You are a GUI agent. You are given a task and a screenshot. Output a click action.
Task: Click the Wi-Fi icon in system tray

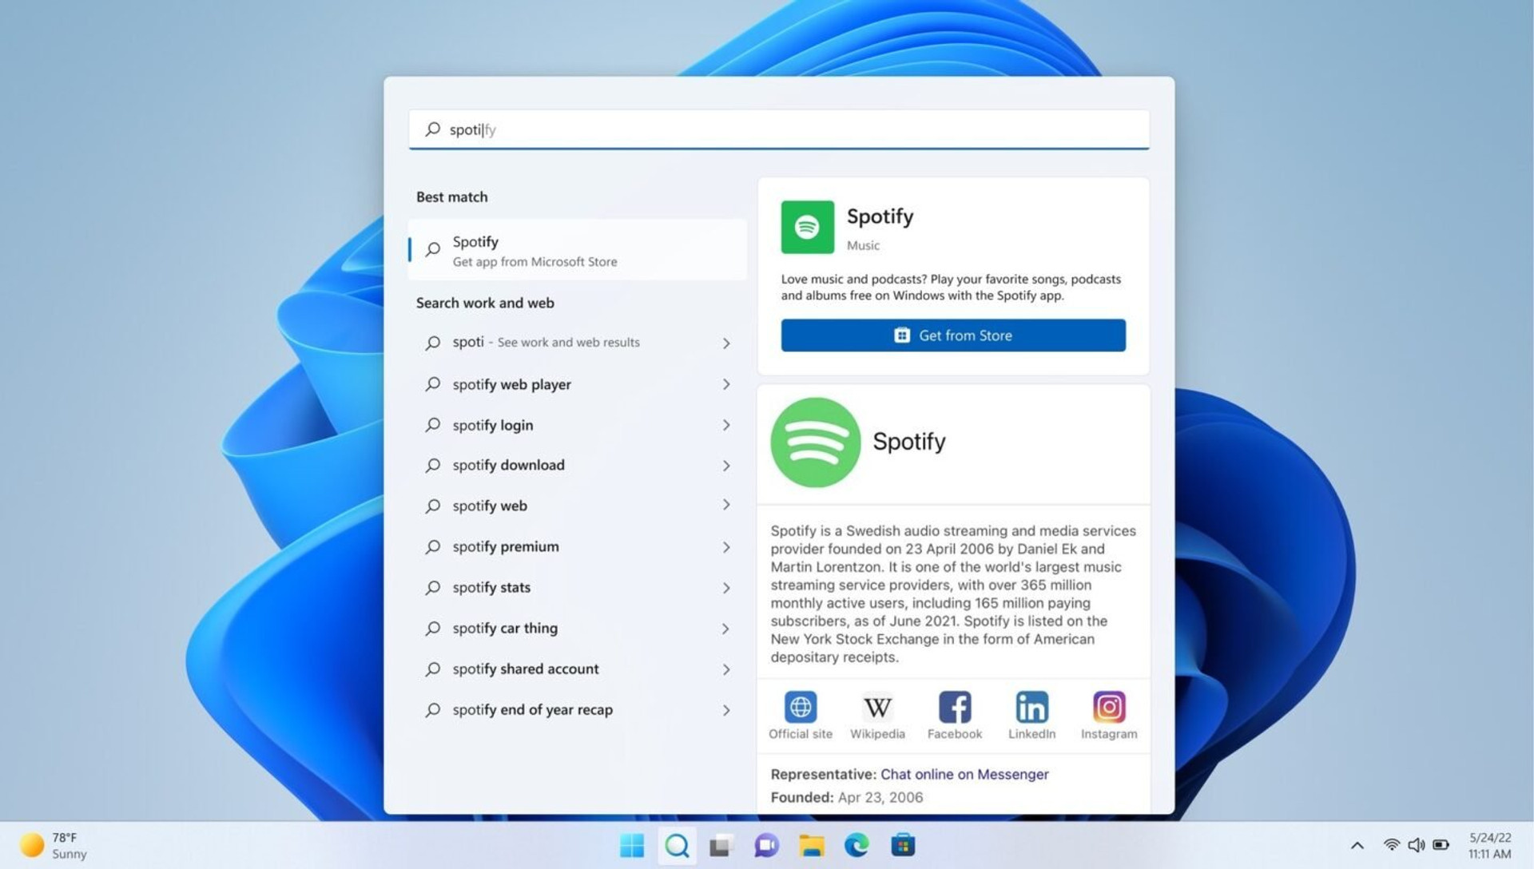(x=1391, y=845)
